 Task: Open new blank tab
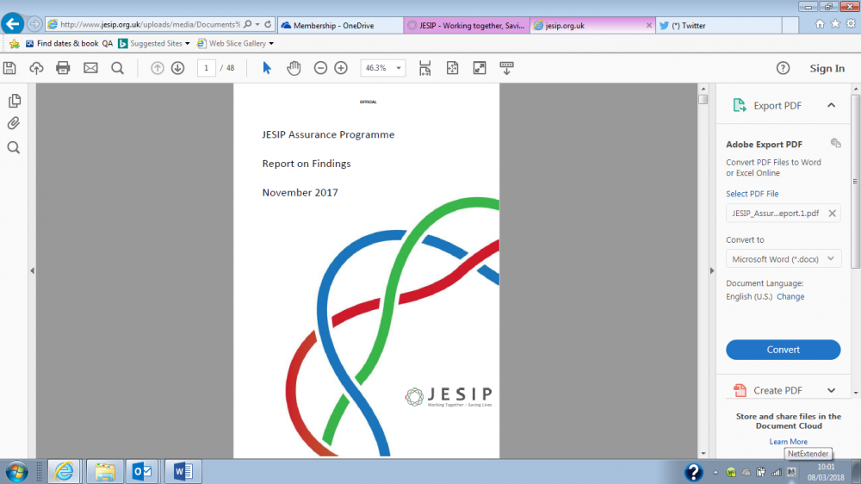[790, 25]
